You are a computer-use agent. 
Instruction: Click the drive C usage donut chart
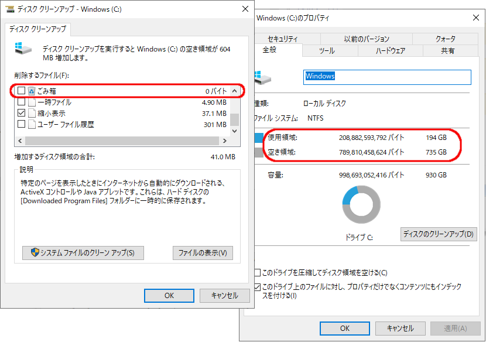[361, 204]
